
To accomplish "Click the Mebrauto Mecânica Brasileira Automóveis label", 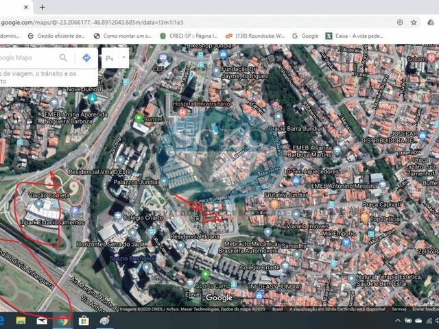I will pos(248,247).
